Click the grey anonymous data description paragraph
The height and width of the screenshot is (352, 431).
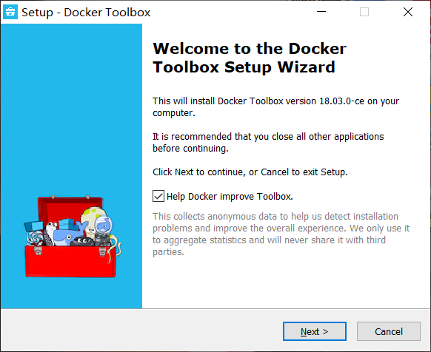coord(281,234)
